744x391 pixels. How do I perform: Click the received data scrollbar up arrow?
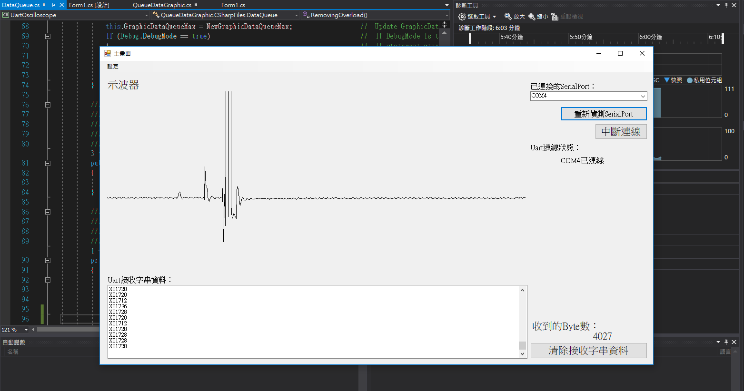(522, 290)
